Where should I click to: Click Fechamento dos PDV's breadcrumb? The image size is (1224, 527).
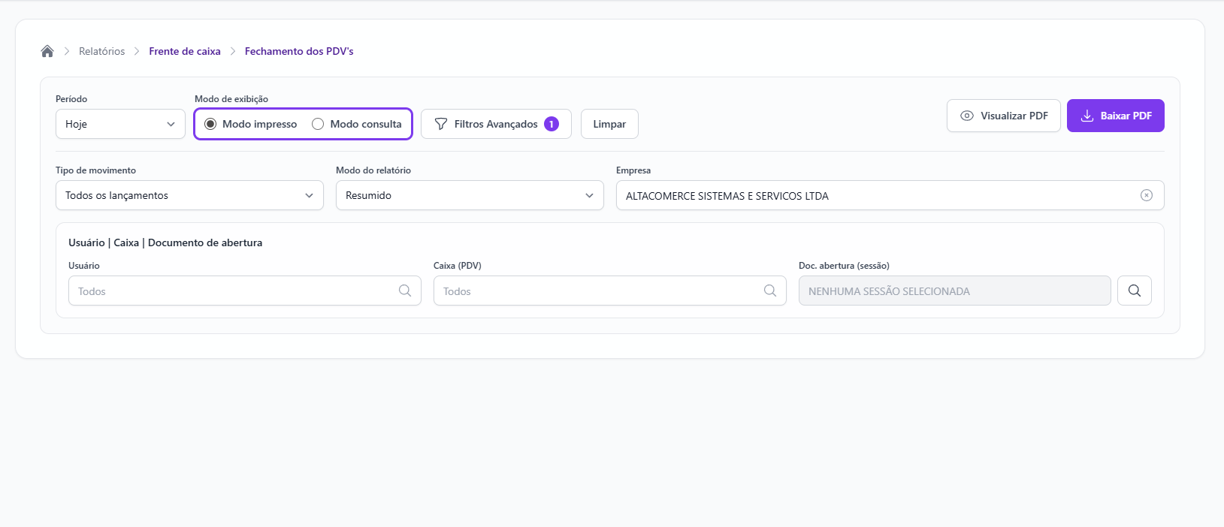coord(299,51)
